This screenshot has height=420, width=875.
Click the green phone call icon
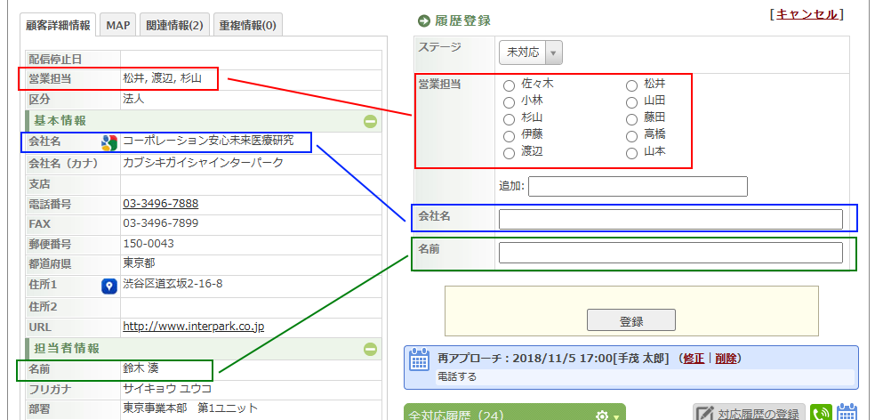(820, 414)
